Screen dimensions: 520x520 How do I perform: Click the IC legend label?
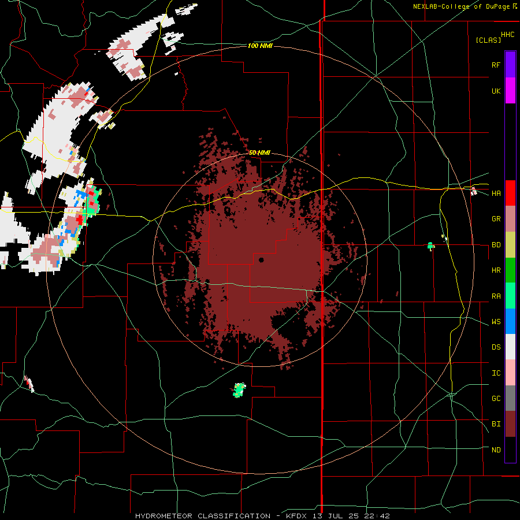pos(496,373)
